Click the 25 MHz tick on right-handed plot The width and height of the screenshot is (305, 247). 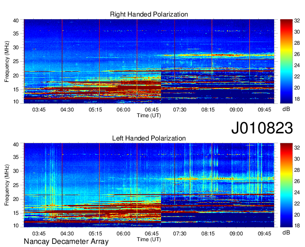coord(16,61)
